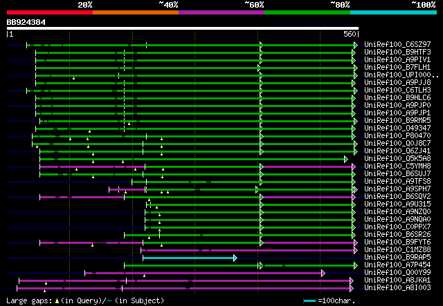Click the UniRef100_C5YMH8 label
This screenshot has height=306, width=443.
(397, 166)
